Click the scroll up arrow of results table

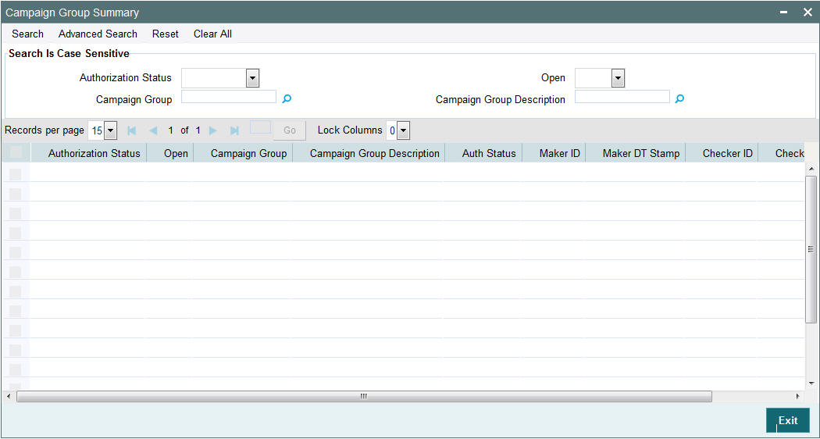point(811,169)
